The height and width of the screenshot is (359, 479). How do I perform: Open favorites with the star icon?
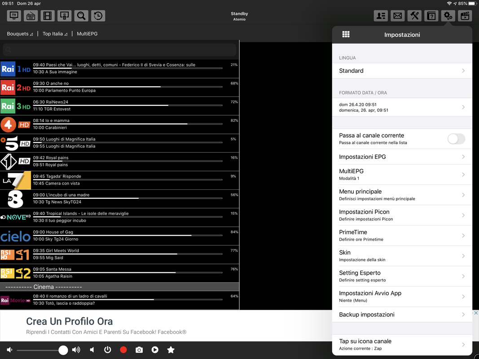point(171,350)
